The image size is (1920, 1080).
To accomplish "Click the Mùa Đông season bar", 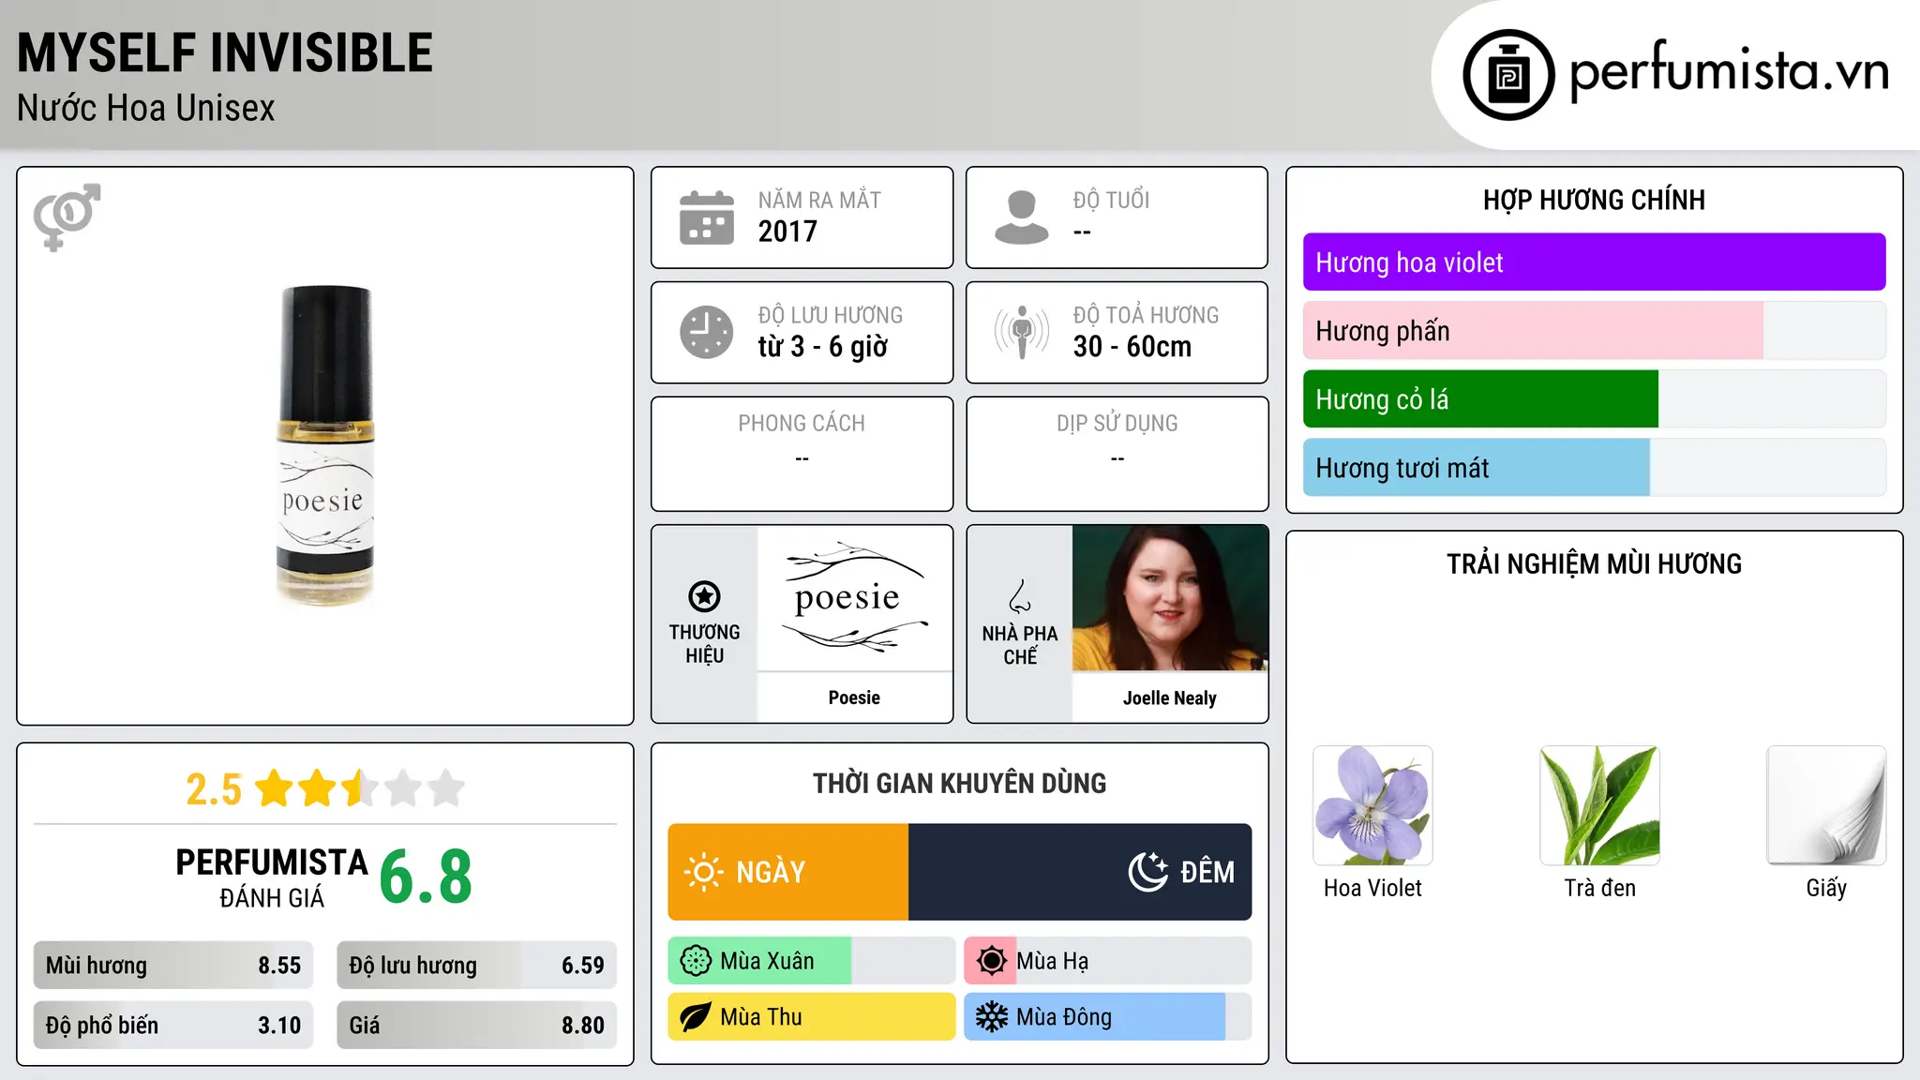I will (x=1107, y=1017).
